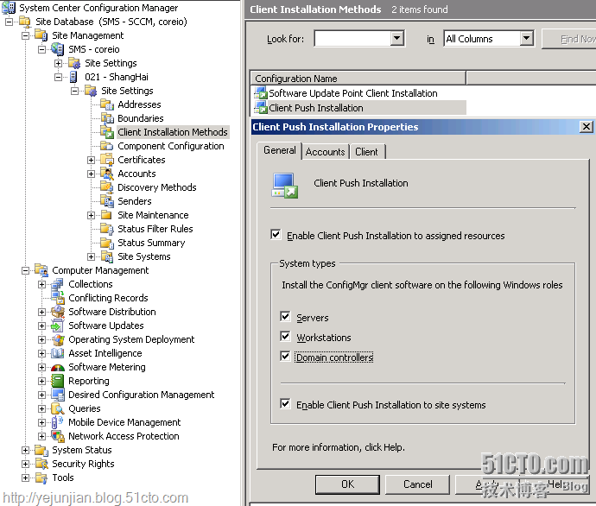
Task: Collapse the 021 - ShangHai node
Action: pos(58,77)
